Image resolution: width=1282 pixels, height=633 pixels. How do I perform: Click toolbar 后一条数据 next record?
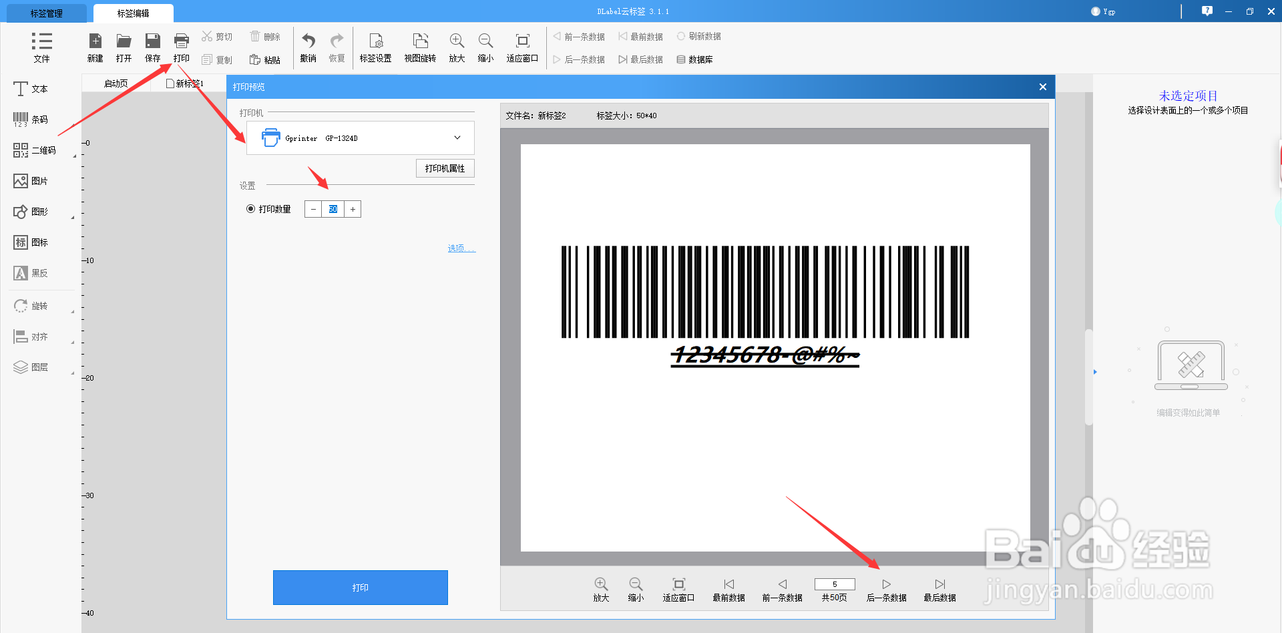(x=579, y=59)
